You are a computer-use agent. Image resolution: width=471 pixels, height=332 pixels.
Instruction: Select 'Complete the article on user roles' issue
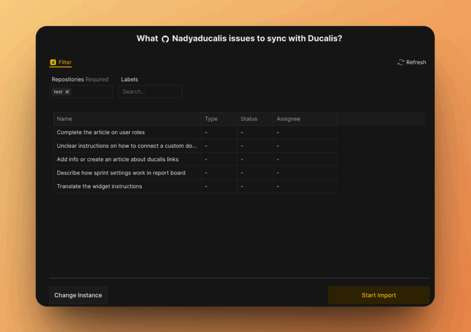click(101, 132)
